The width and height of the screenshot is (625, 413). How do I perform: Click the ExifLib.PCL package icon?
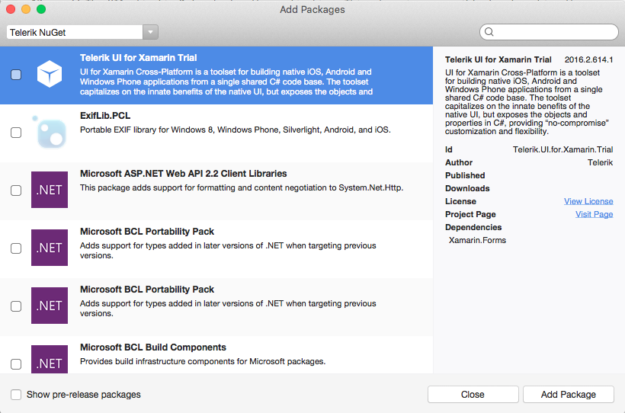tap(50, 133)
